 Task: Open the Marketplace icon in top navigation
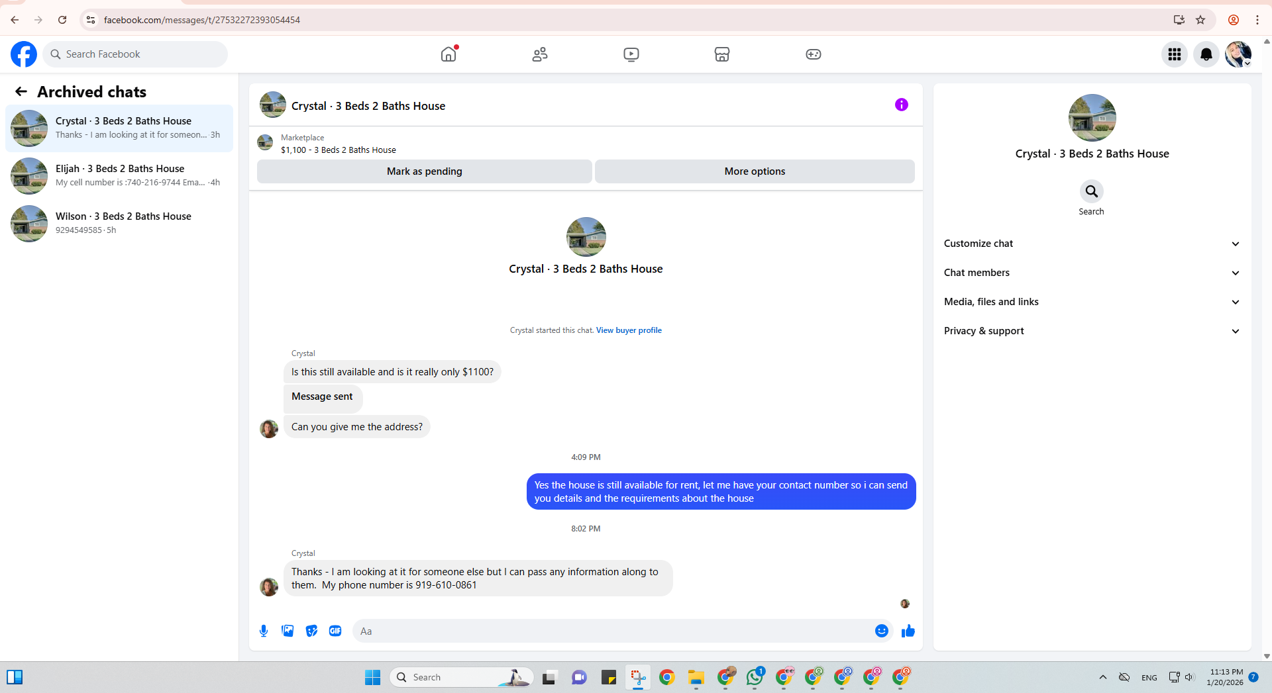tap(722, 54)
